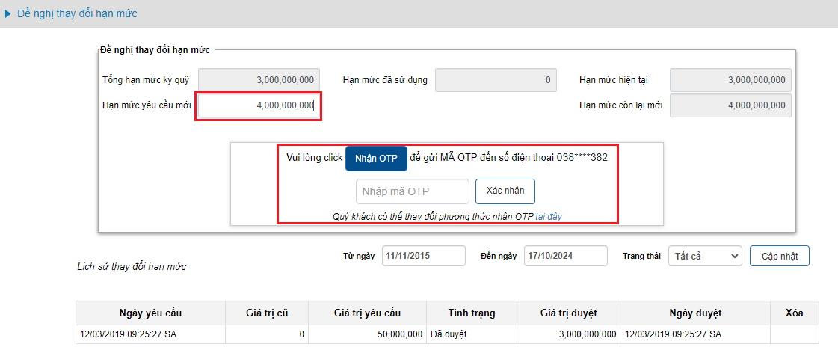Click the Từ ngày date field
838x347 pixels.
pos(424,256)
